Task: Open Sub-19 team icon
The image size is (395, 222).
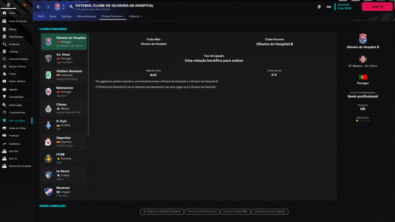Action: coord(4,159)
